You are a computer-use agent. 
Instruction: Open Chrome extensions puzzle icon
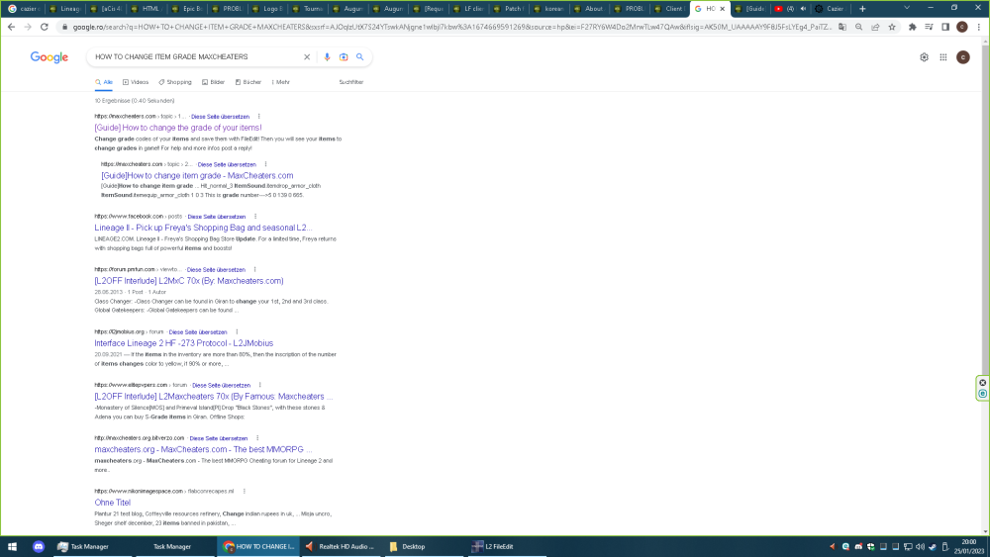[913, 27]
